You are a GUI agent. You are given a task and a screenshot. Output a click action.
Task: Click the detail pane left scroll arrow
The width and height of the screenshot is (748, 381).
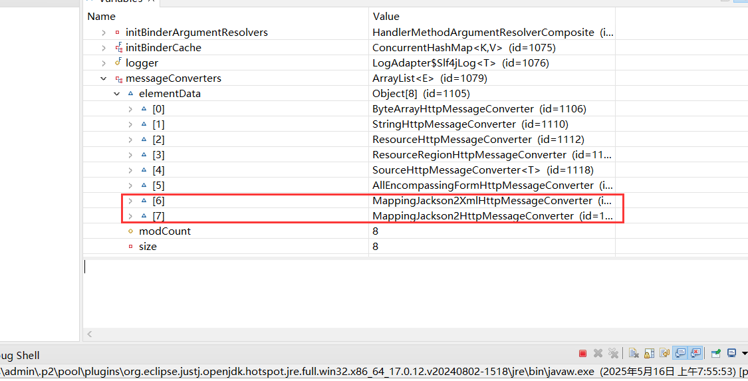click(x=89, y=334)
